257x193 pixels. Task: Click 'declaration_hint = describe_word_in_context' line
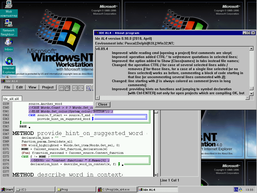point(73,164)
